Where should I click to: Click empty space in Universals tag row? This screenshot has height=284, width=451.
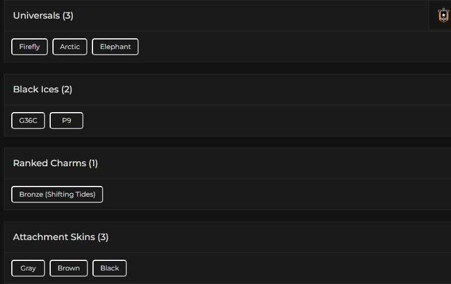282,47
